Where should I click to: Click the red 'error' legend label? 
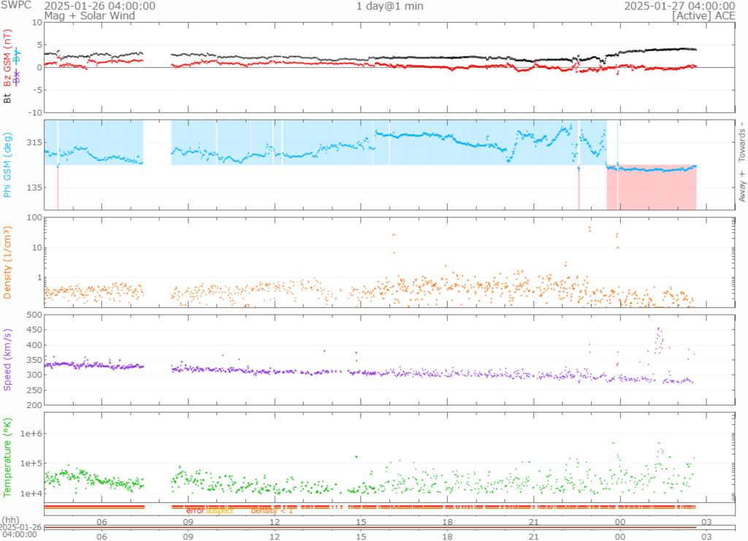coord(194,511)
